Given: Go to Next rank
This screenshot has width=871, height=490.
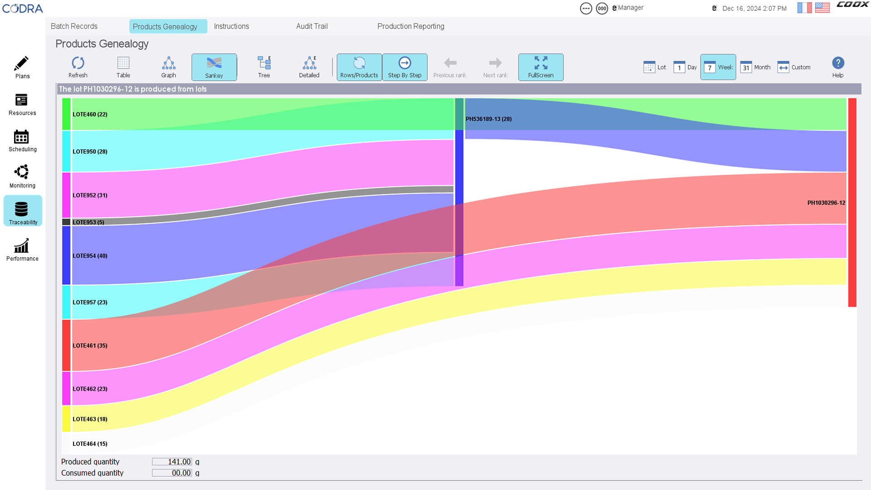Looking at the screenshot, I should (495, 67).
